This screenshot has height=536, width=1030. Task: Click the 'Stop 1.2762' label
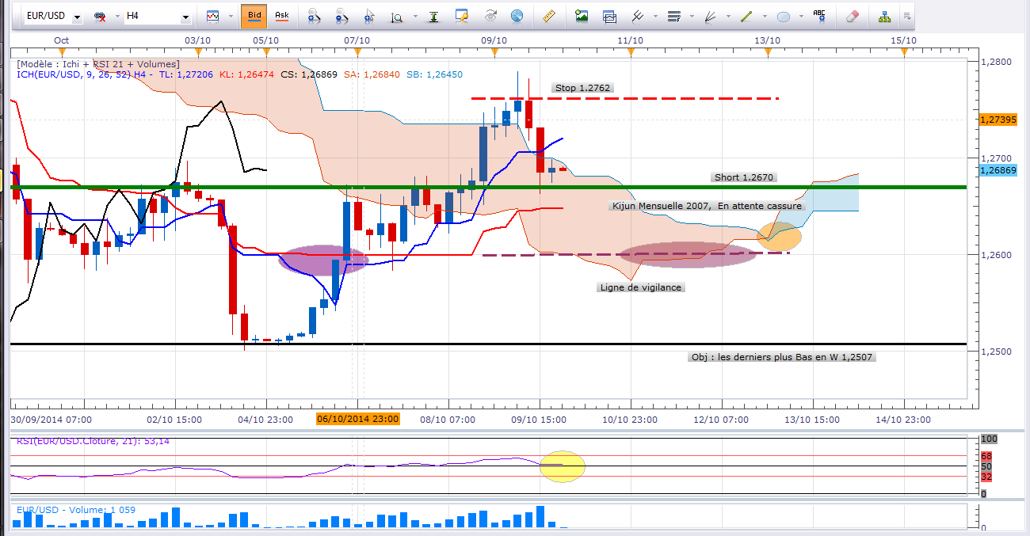[x=583, y=88]
